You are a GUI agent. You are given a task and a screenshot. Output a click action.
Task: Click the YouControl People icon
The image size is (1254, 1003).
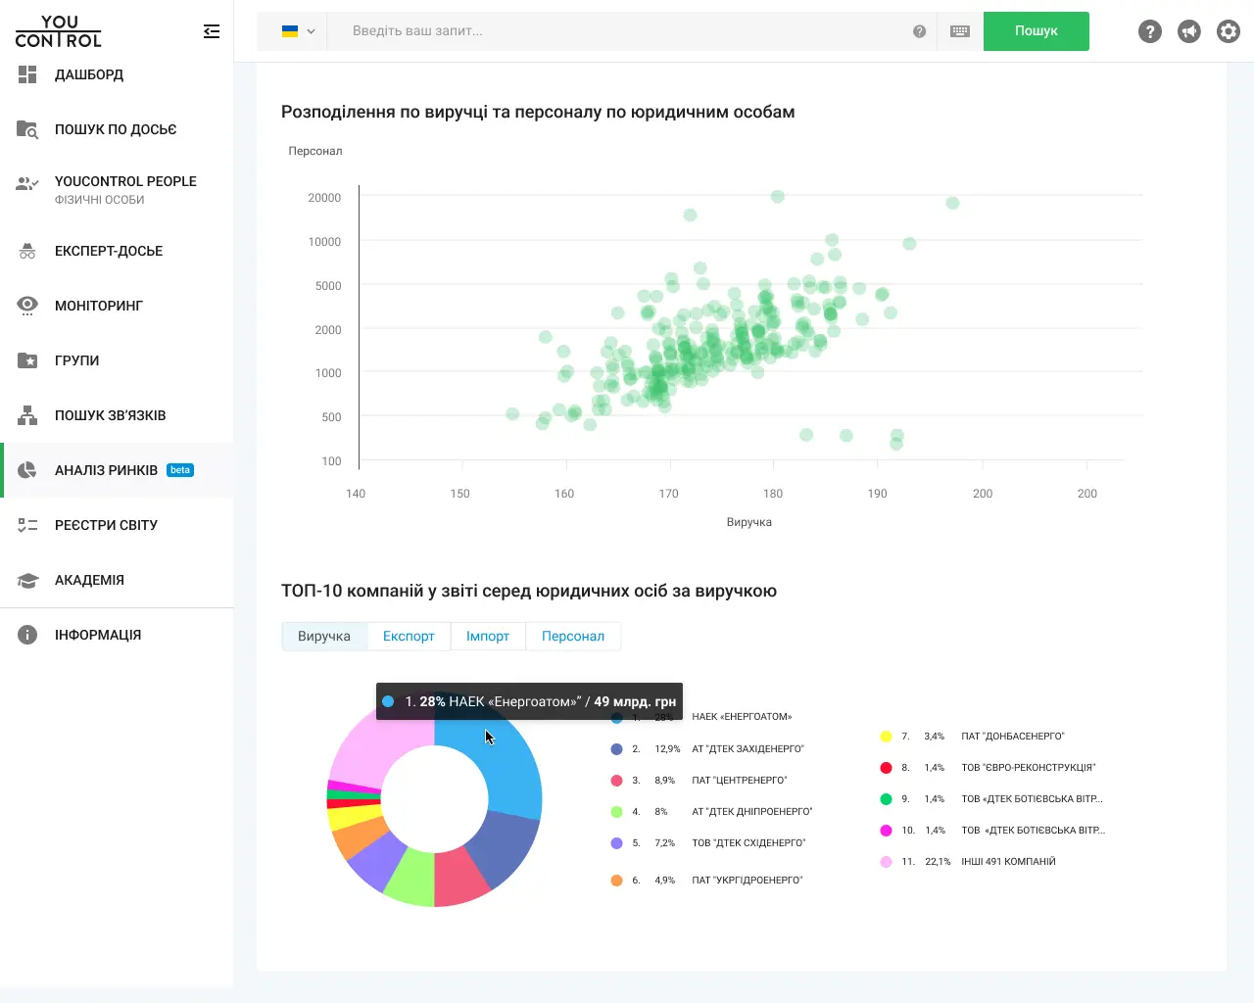27,184
